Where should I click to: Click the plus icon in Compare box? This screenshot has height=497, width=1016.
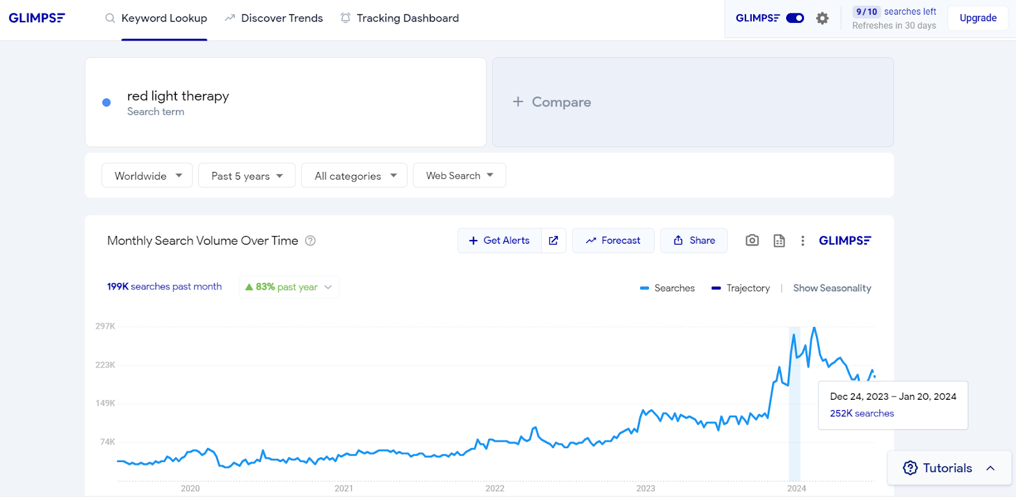coord(518,102)
